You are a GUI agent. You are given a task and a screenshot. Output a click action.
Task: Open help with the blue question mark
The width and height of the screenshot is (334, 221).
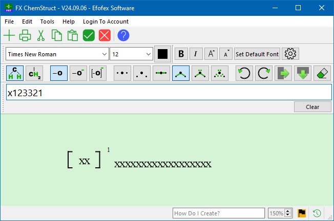tap(123, 35)
